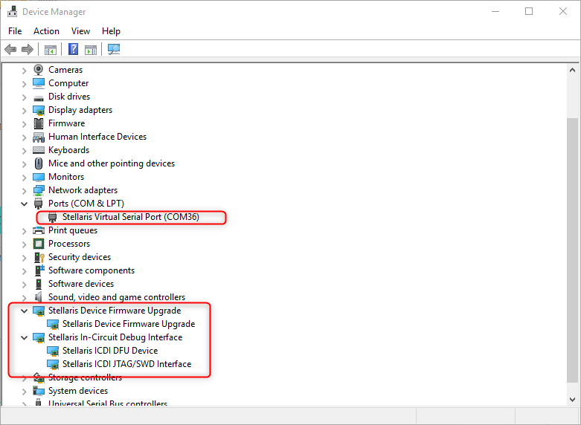This screenshot has height=425, width=581.
Task: Open the Action menu
Action: tap(46, 31)
